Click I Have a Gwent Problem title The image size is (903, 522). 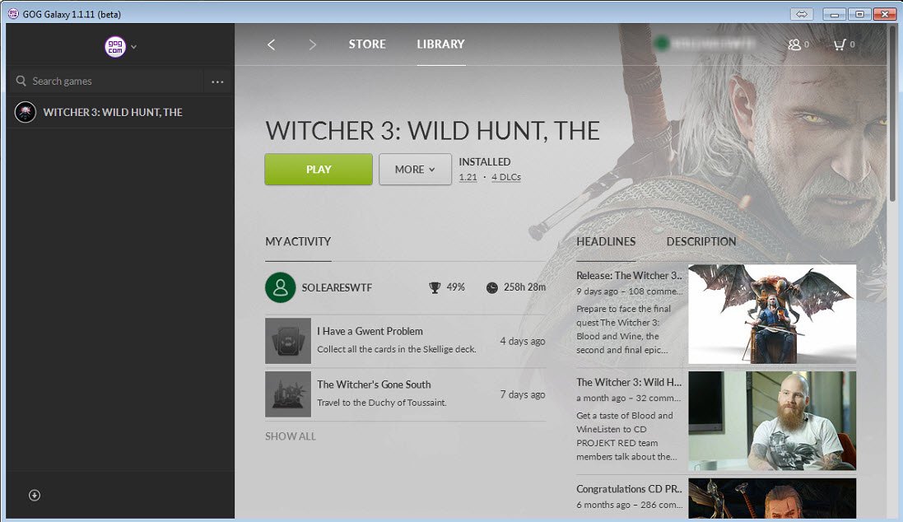pyautogui.click(x=370, y=331)
